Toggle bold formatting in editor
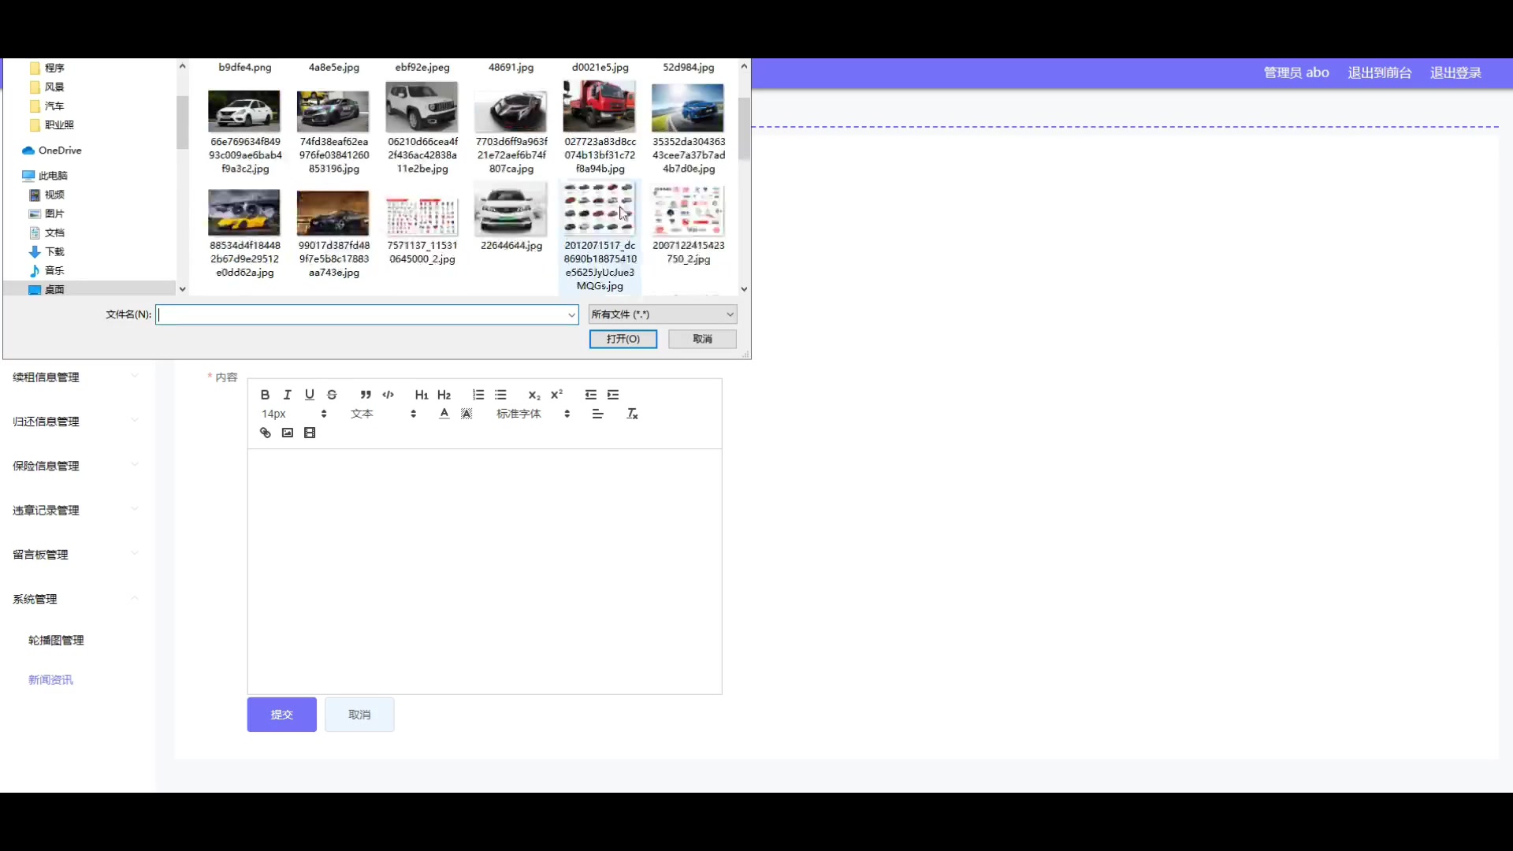Image resolution: width=1513 pixels, height=851 pixels. pyautogui.click(x=265, y=395)
